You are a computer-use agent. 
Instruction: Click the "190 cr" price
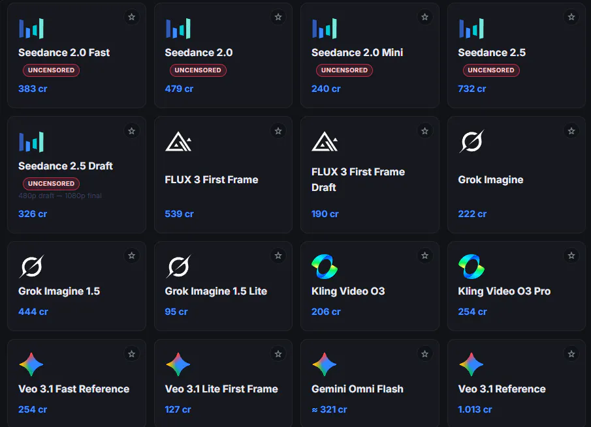(x=325, y=214)
